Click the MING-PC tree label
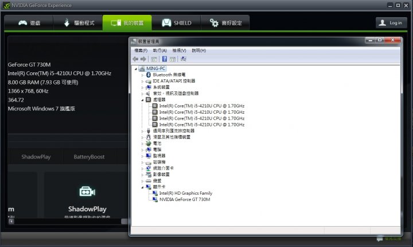Screen dimensions: 413x247 click(x=155, y=68)
